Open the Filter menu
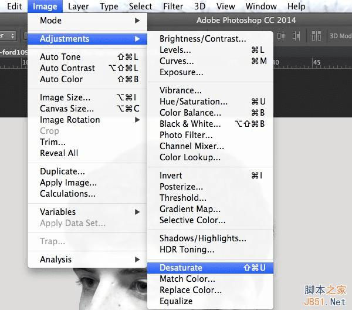Screen dimensions: 352x310 coord(173,6)
